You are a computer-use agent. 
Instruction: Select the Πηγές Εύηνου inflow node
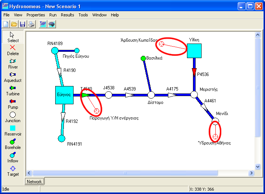(x=77, y=50)
